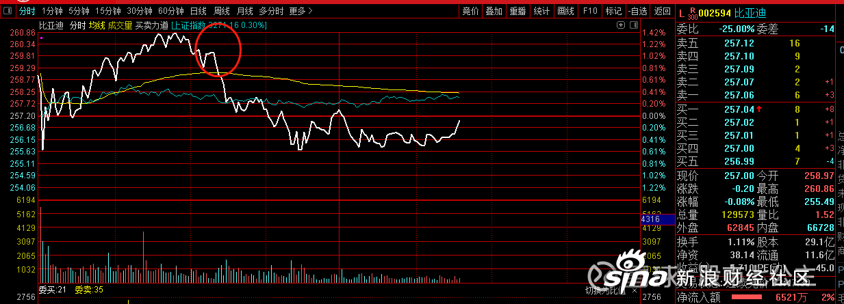Viewport: 844px width, 304px height.
Task: Click the 标记 mark button
Action: coord(613,11)
